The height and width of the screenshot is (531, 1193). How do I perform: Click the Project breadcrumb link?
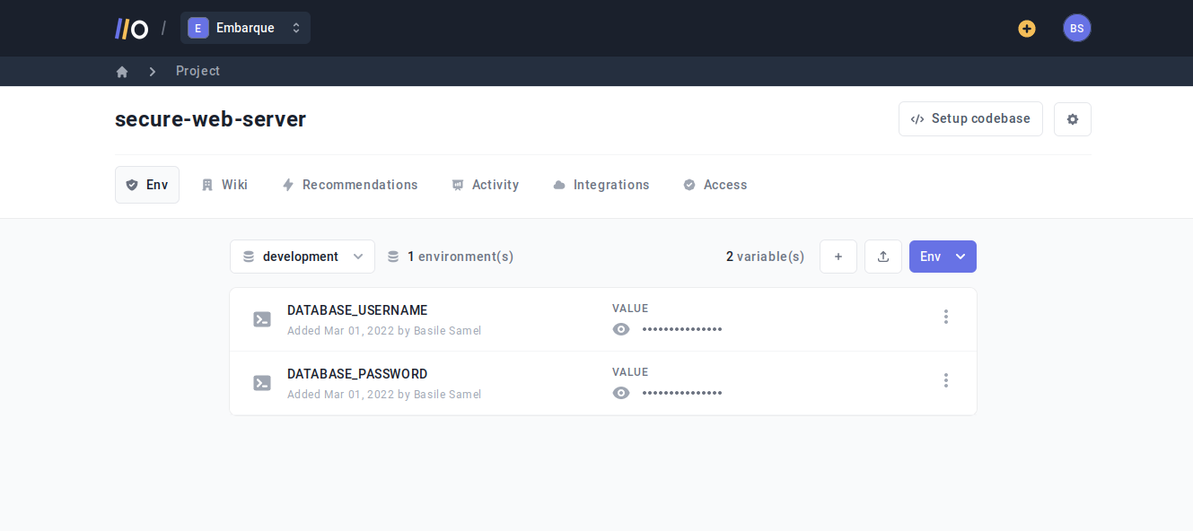coord(197,71)
